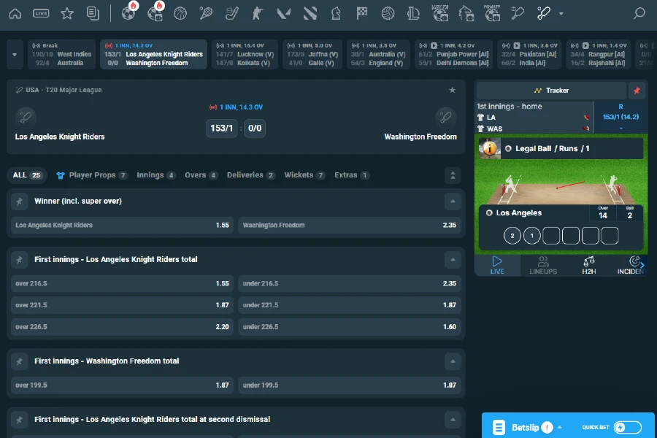Viewport: 657px width, 438px height.
Task: Collapse the Winner (incl. super over) market
Action: tap(453, 201)
